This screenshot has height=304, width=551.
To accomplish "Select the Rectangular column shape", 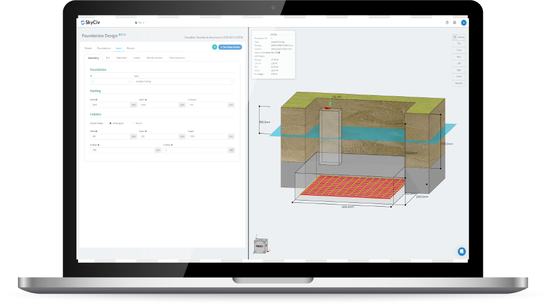I will [111, 123].
